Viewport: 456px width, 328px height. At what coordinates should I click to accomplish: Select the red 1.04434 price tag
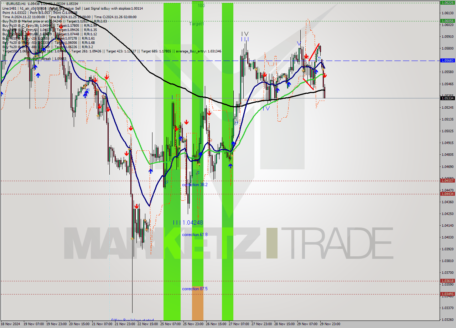pos(448,194)
